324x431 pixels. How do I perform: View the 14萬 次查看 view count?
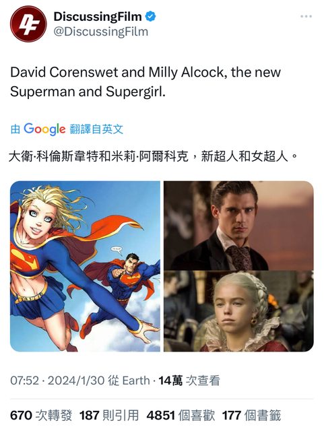click(x=189, y=380)
